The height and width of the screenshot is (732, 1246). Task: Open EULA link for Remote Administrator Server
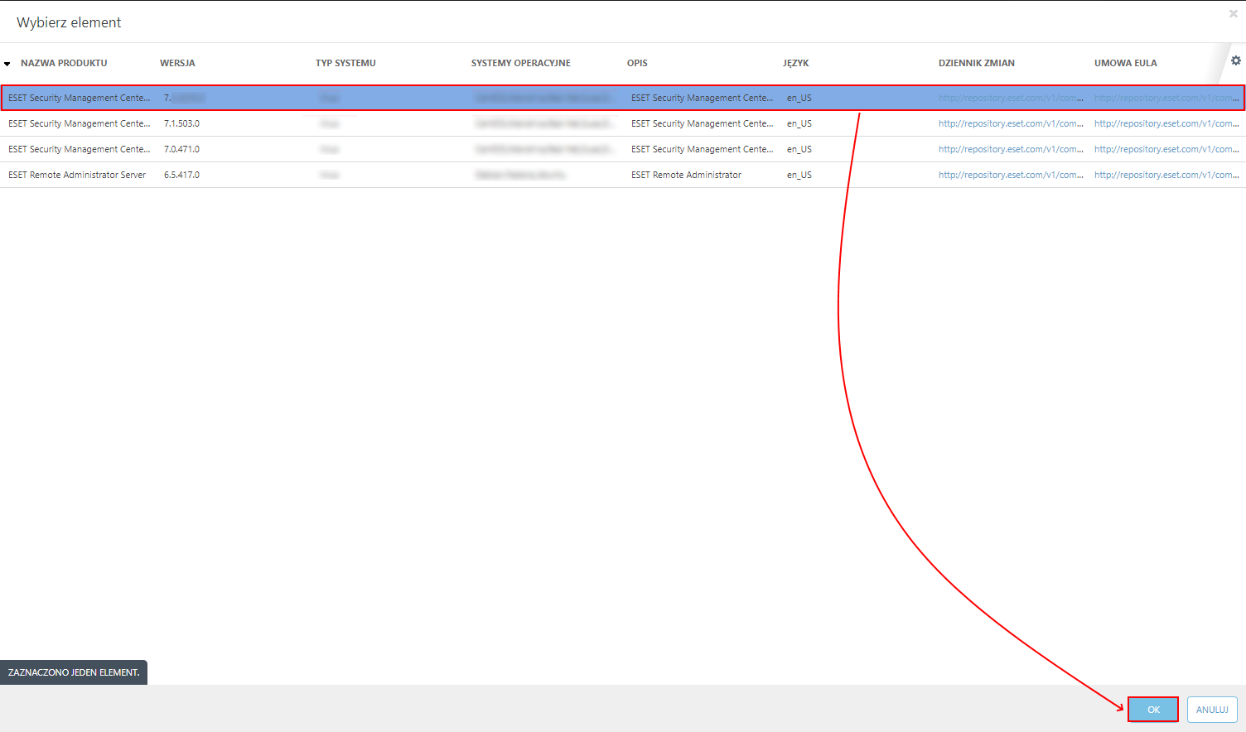coord(1166,175)
